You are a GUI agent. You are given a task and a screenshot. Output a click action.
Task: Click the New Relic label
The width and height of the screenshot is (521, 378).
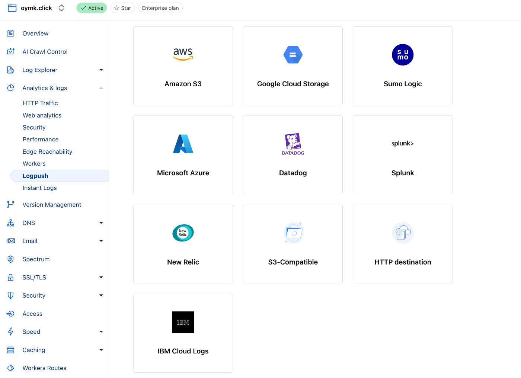coord(183,262)
